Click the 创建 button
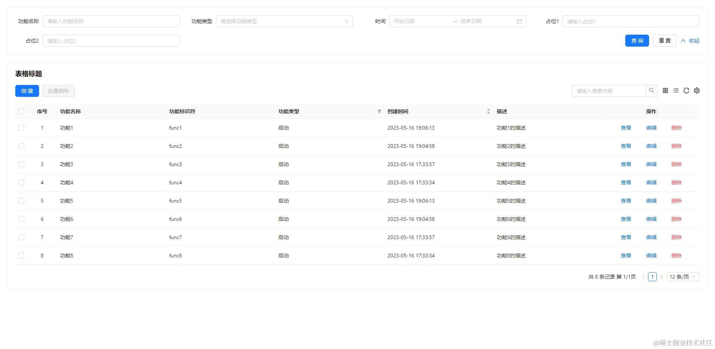The width and height of the screenshot is (715, 349). [x=27, y=91]
